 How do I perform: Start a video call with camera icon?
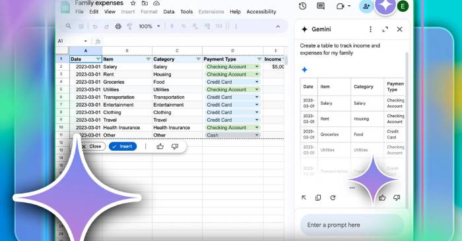pos(341,6)
